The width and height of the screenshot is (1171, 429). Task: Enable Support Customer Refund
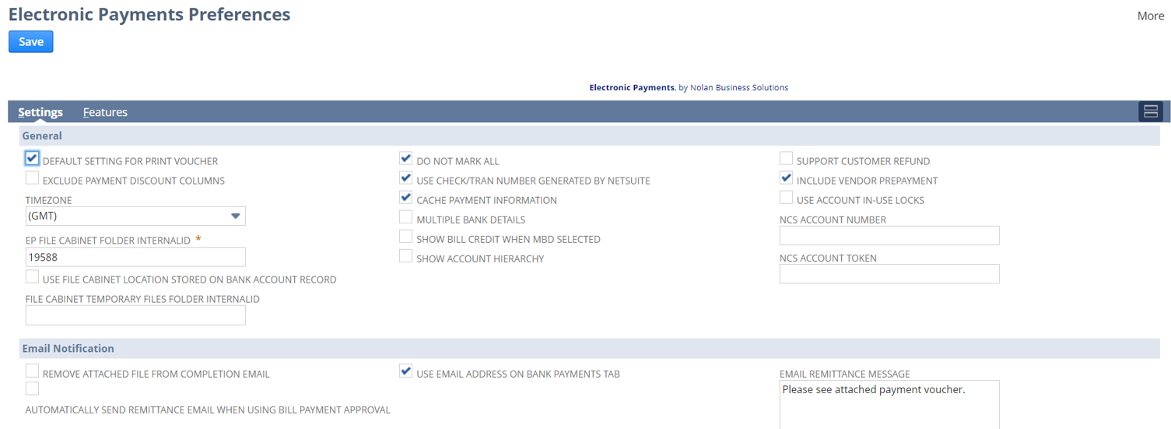click(x=786, y=159)
